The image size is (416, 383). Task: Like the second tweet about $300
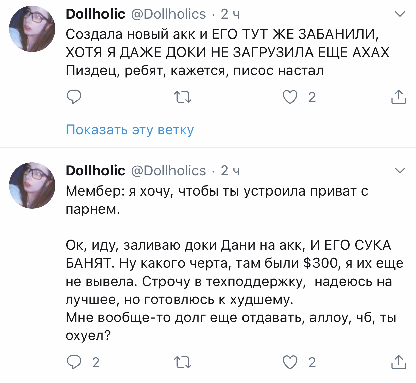[x=290, y=362]
